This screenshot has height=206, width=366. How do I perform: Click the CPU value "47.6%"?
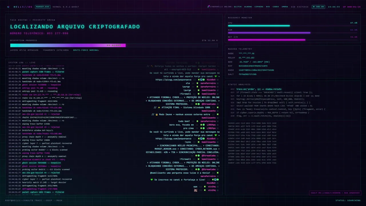coord(354,23)
